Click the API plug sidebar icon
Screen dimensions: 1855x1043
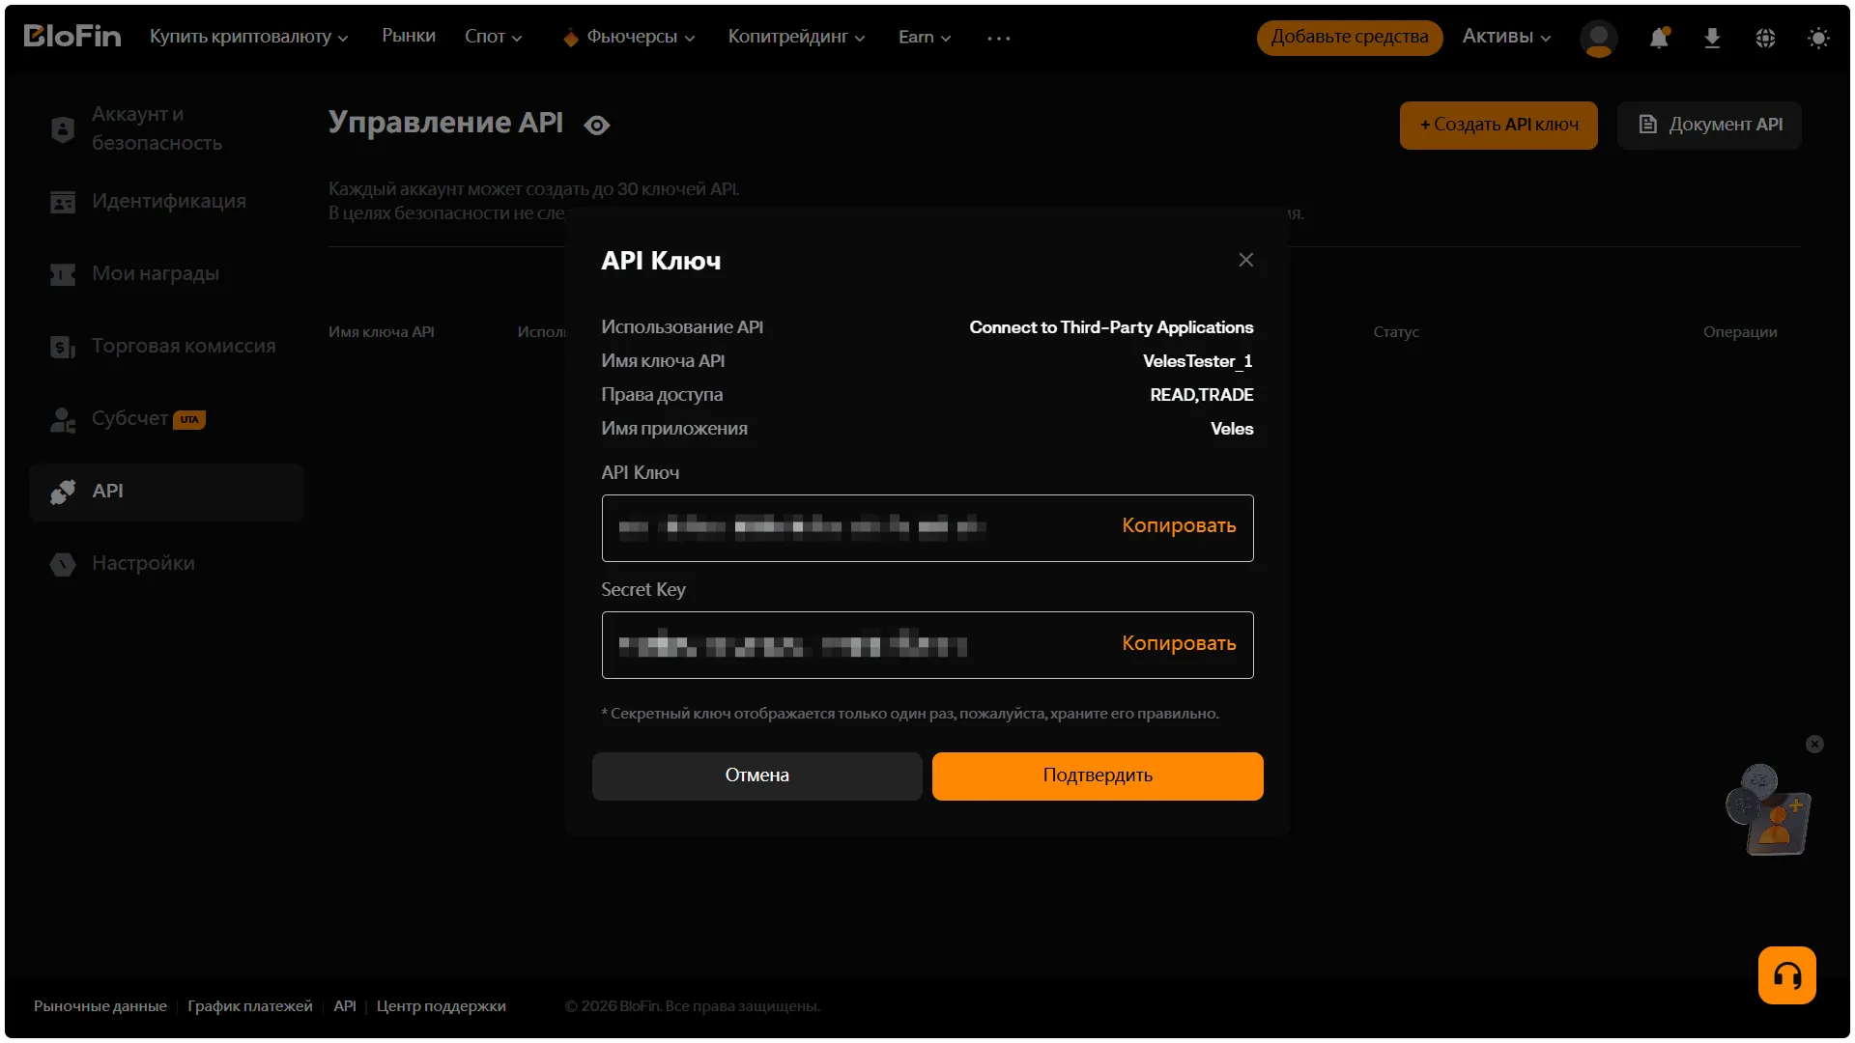63,492
